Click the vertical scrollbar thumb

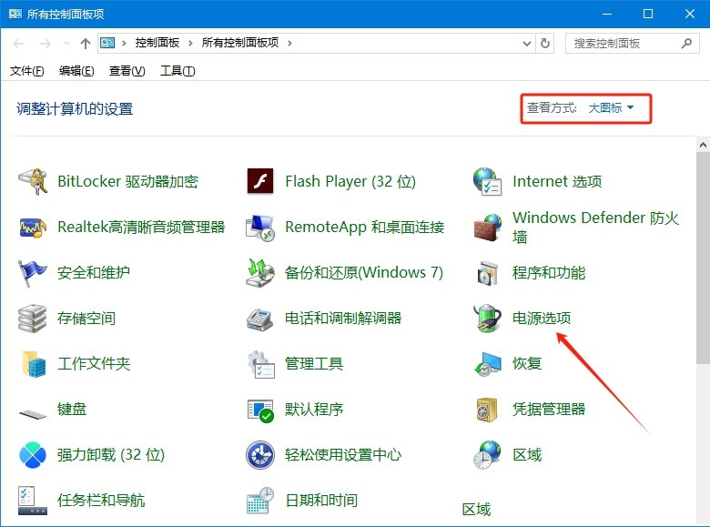tap(703, 258)
